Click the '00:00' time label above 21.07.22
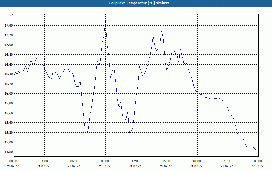 coord(14,161)
